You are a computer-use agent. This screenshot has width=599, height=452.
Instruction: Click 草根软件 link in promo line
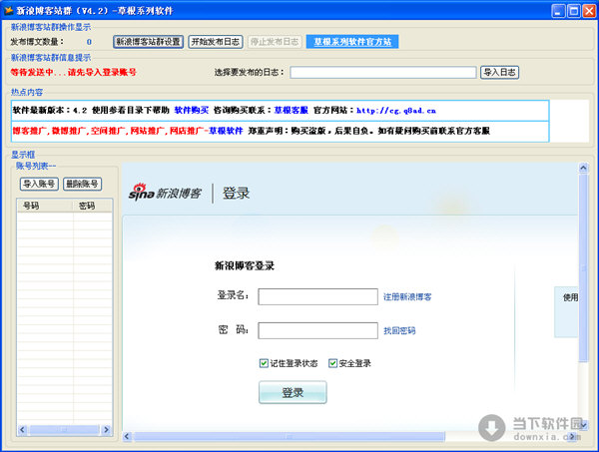tap(226, 131)
